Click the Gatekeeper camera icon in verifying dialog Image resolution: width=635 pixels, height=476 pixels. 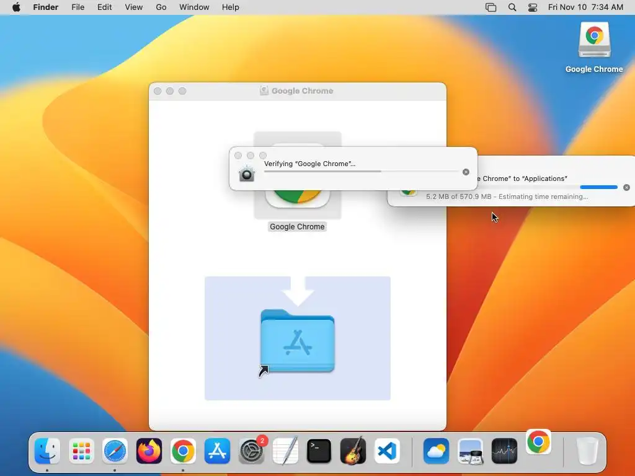[246, 174]
